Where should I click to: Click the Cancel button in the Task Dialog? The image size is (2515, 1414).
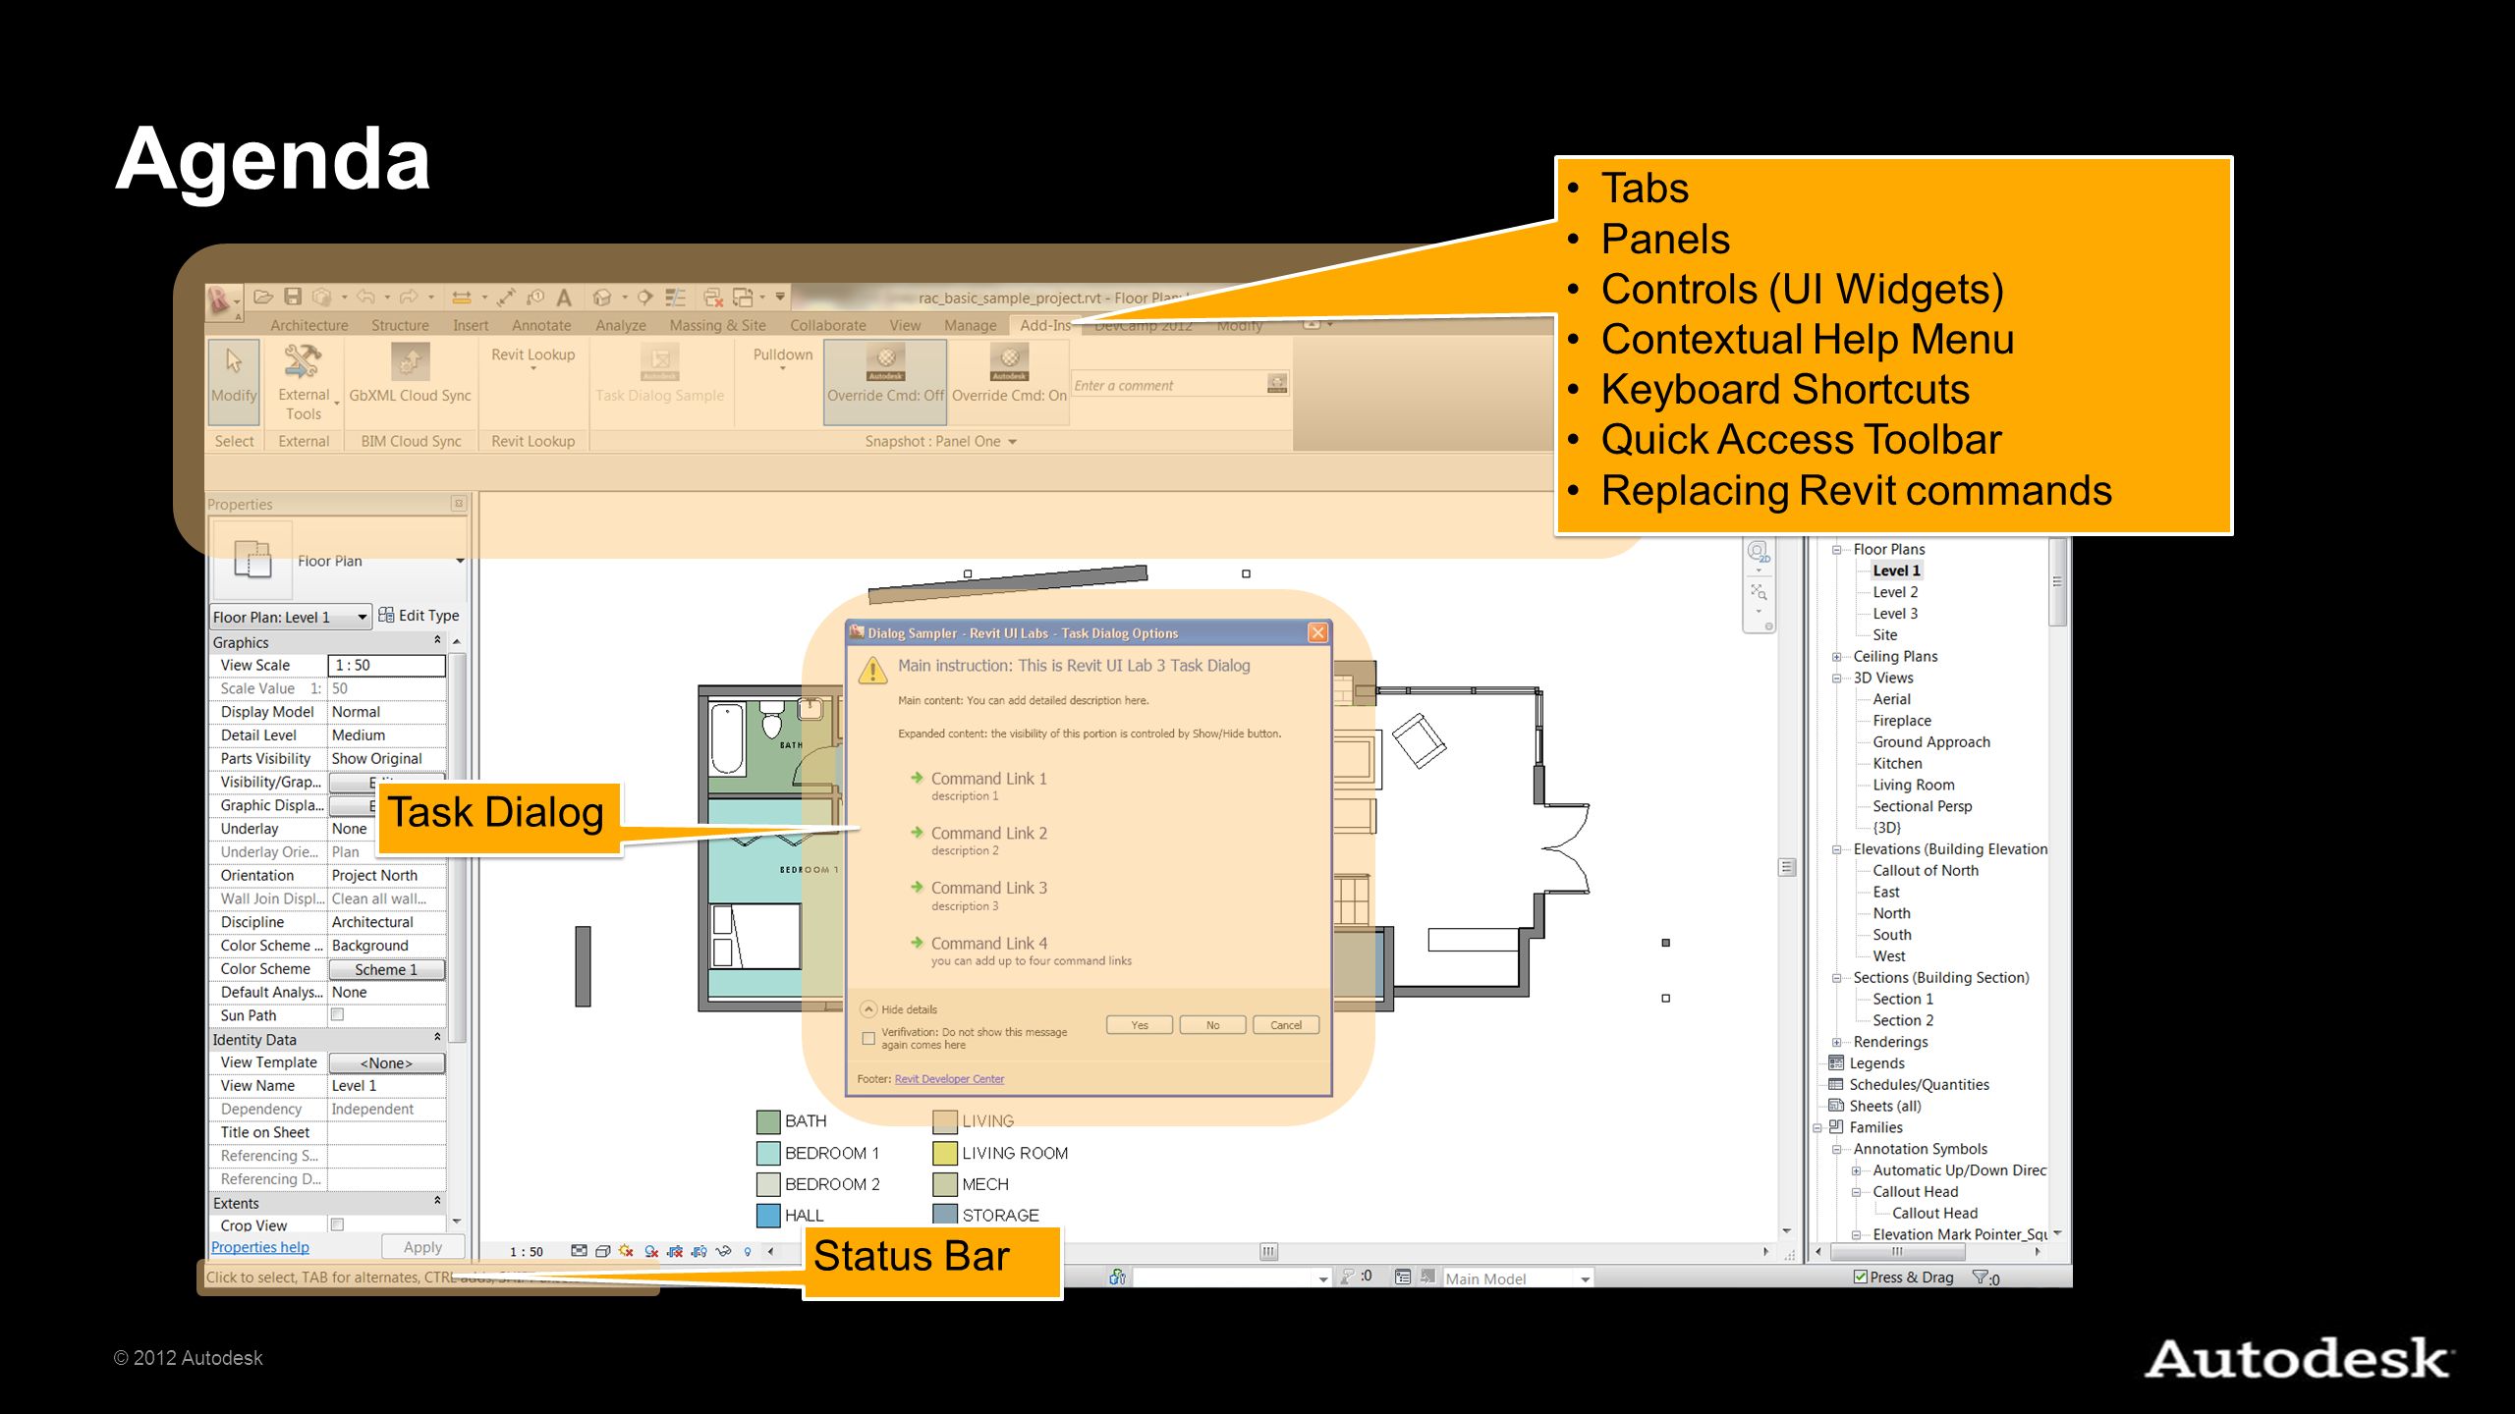tap(1286, 1025)
